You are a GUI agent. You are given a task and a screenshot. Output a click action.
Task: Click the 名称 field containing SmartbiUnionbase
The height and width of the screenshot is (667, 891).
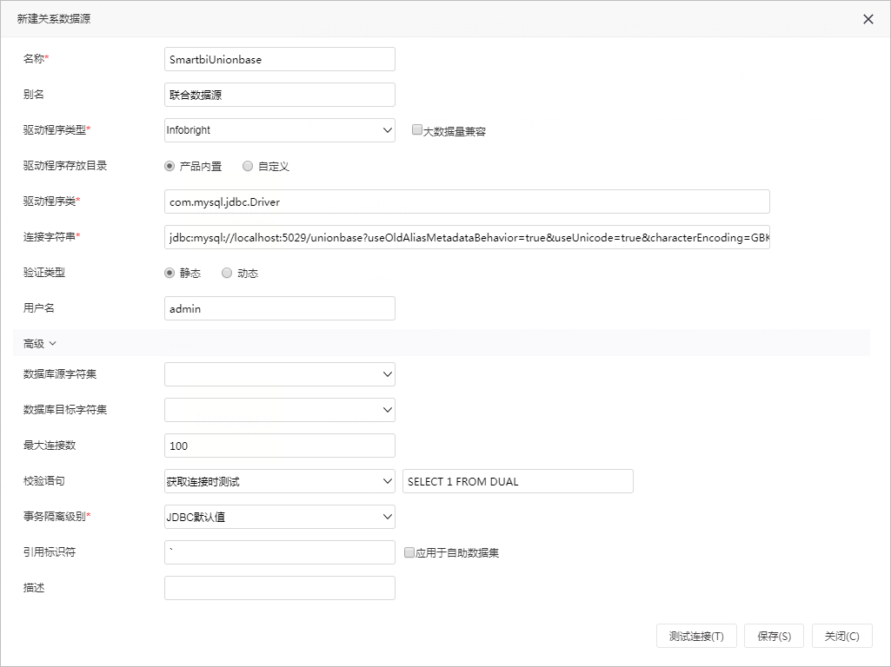[x=280, y=59]
